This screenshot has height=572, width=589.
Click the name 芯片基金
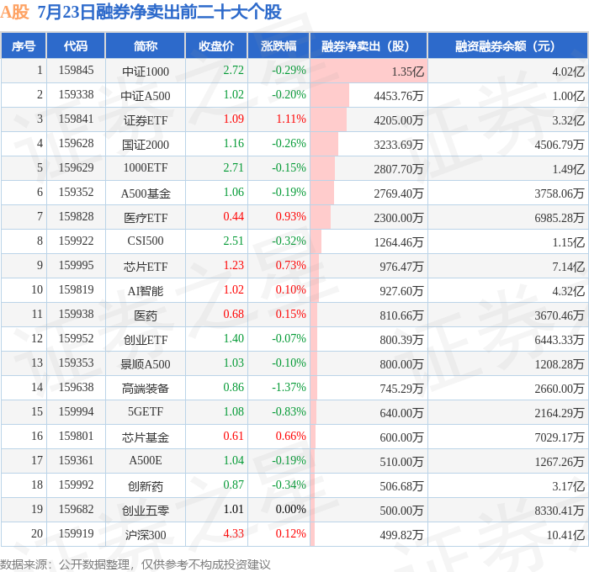pos(146,437)
